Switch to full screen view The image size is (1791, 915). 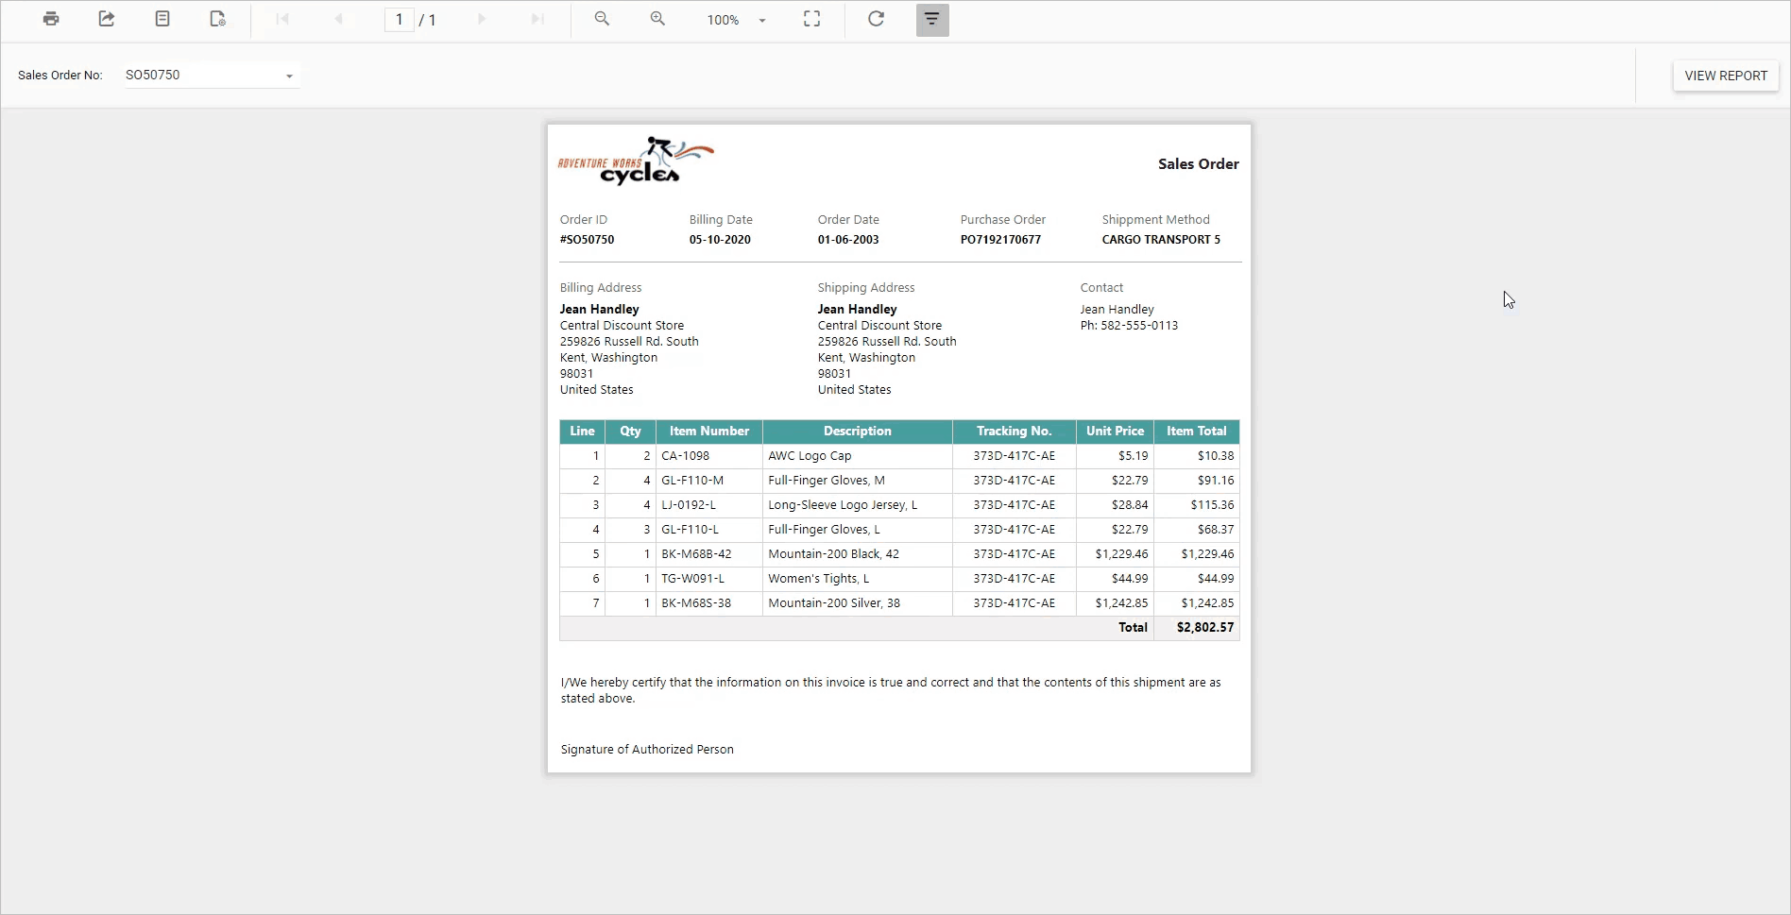811,19
